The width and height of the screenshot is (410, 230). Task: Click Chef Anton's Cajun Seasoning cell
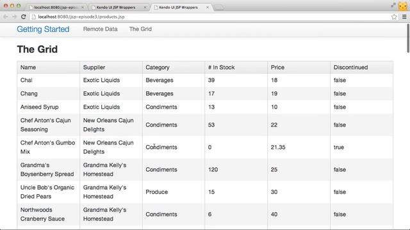[49, 125]
